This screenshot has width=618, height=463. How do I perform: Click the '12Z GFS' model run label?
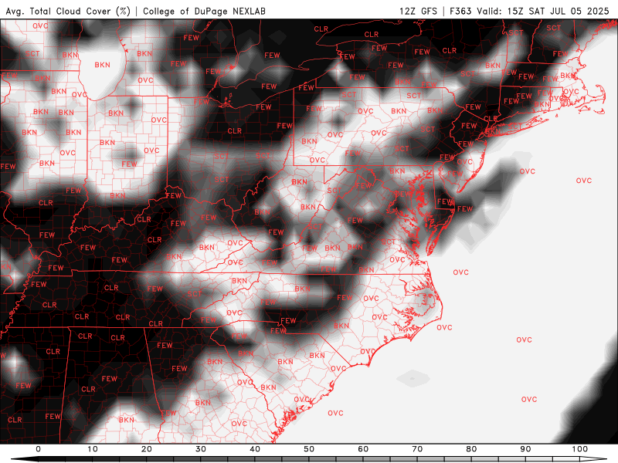(418, 11)
